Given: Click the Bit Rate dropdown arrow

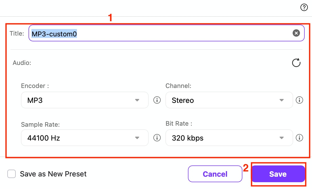Looking at the screenshot, I should pos(282,138).
